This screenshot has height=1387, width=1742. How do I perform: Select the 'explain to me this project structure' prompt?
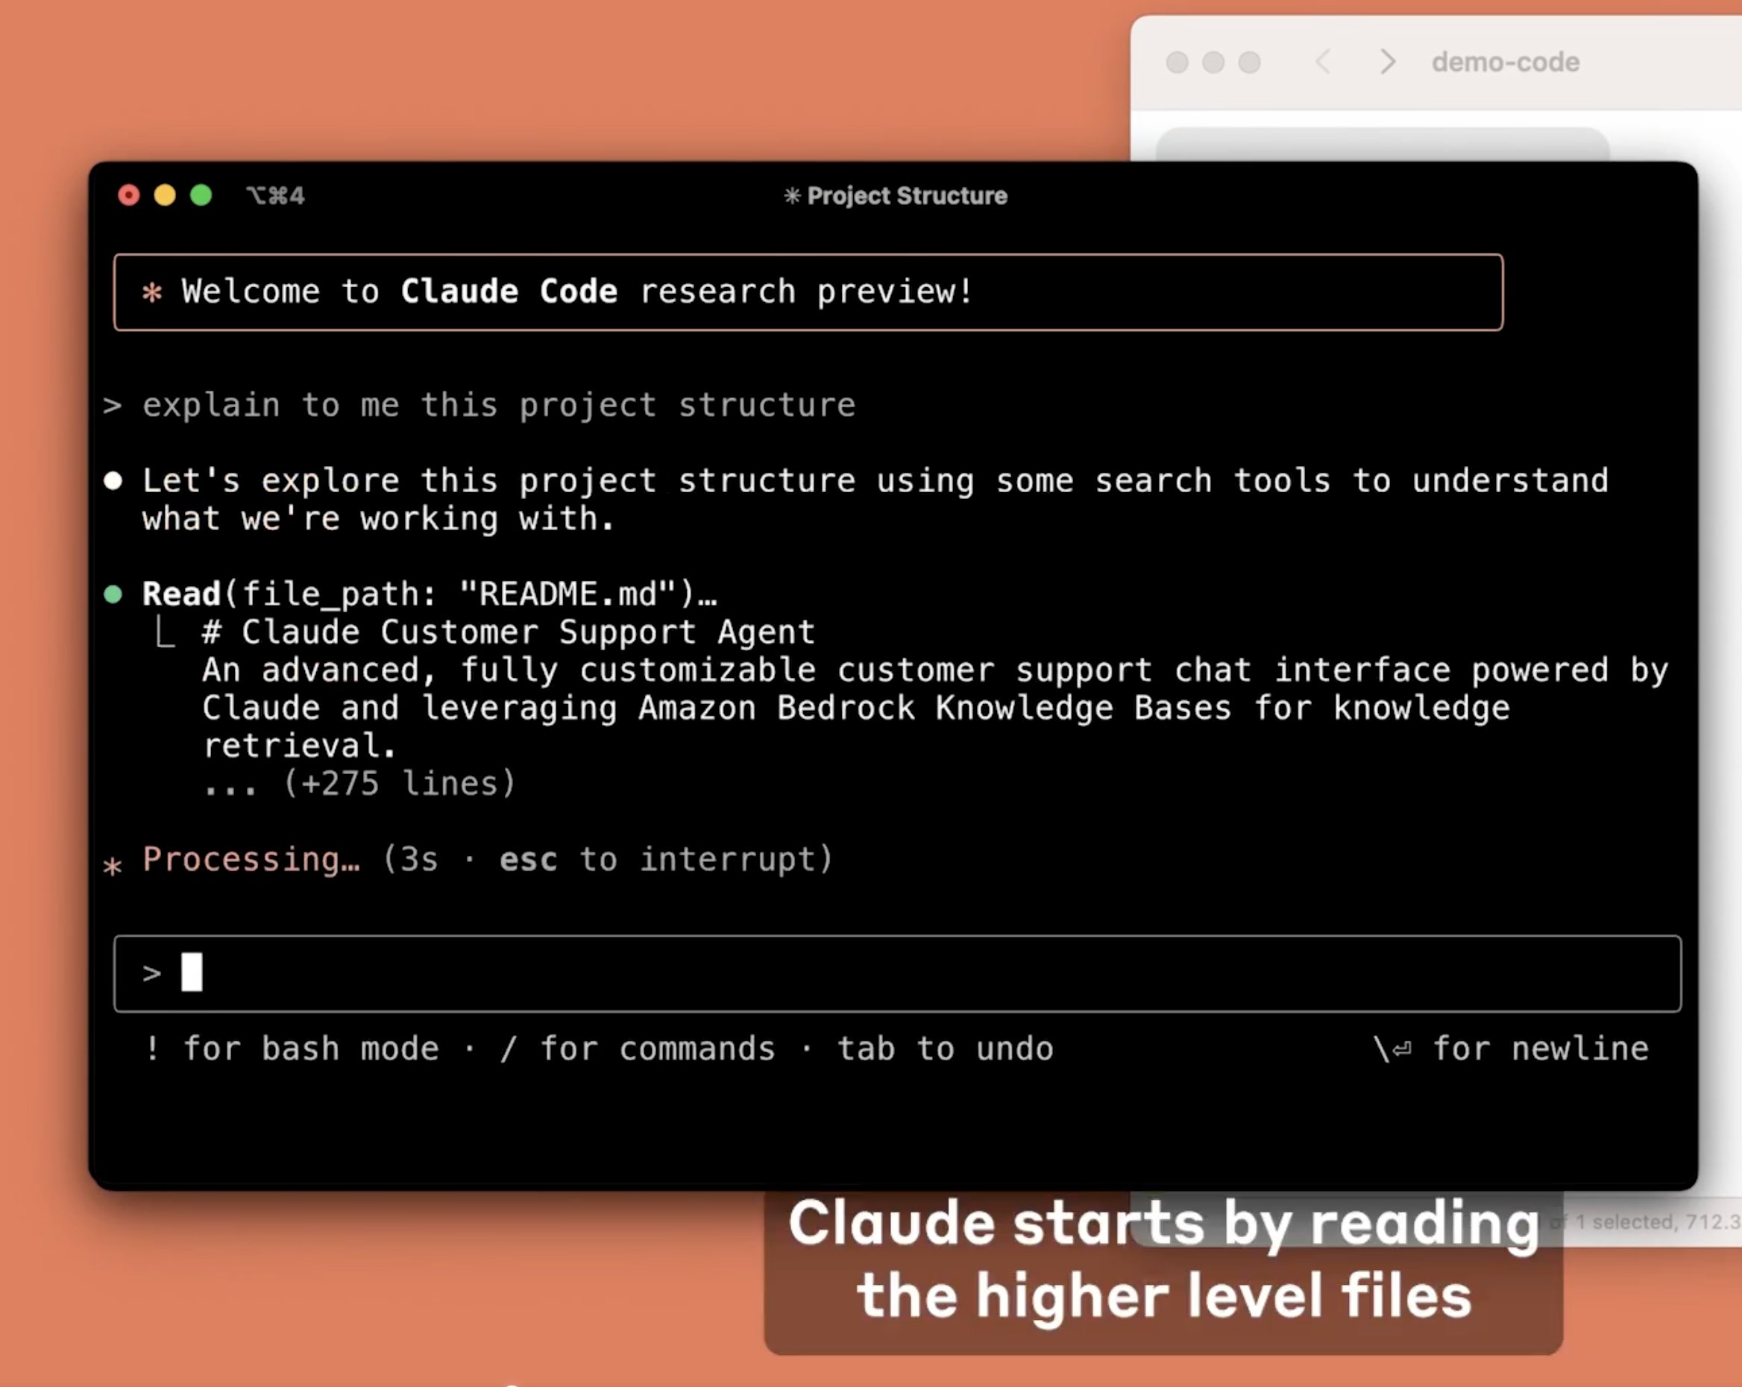(x=499, y=406)
